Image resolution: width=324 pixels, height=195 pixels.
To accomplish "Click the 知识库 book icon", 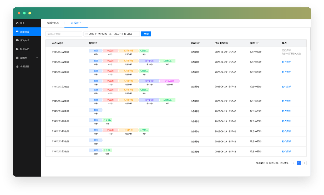I will (17, 58).
